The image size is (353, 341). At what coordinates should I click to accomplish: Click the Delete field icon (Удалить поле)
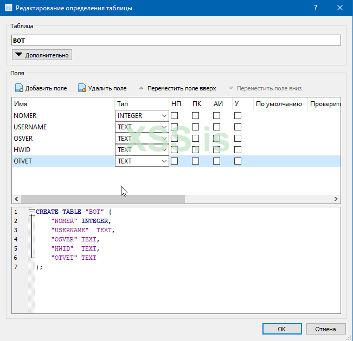click(82, 88)
